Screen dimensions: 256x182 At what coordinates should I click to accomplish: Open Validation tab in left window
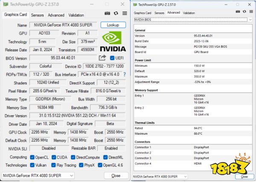[x=76, y=15]
